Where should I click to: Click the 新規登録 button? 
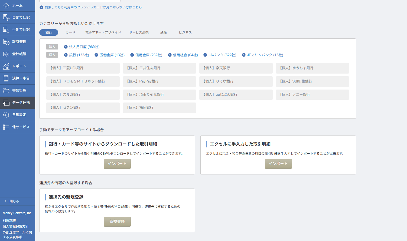pos(117,222)
